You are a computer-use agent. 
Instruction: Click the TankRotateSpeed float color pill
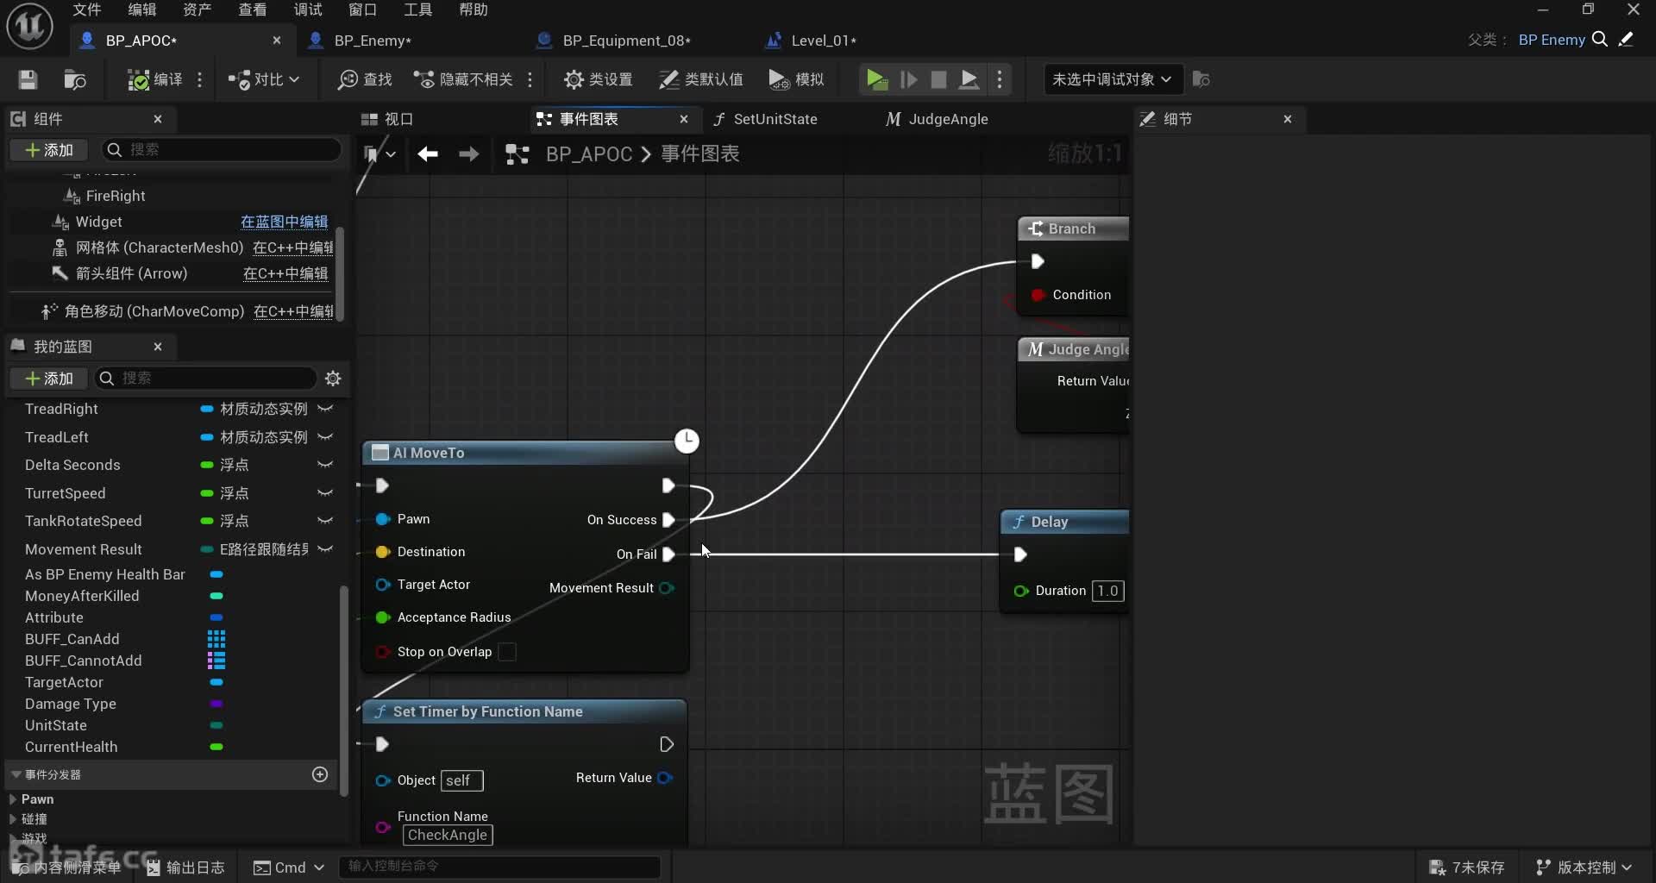click(x=207, y=521)
